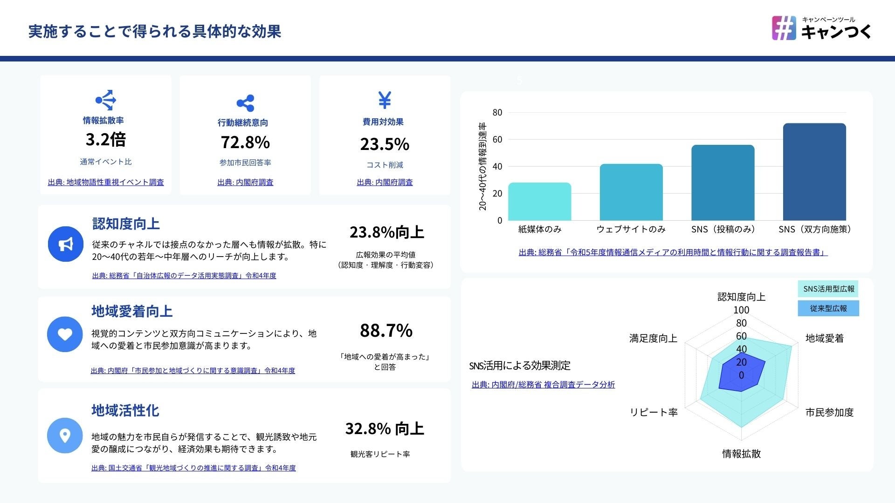Click the 紙媒体のみ bar in chart
Viewport: 895px width, 503px height.
click(x=539, y=202)
